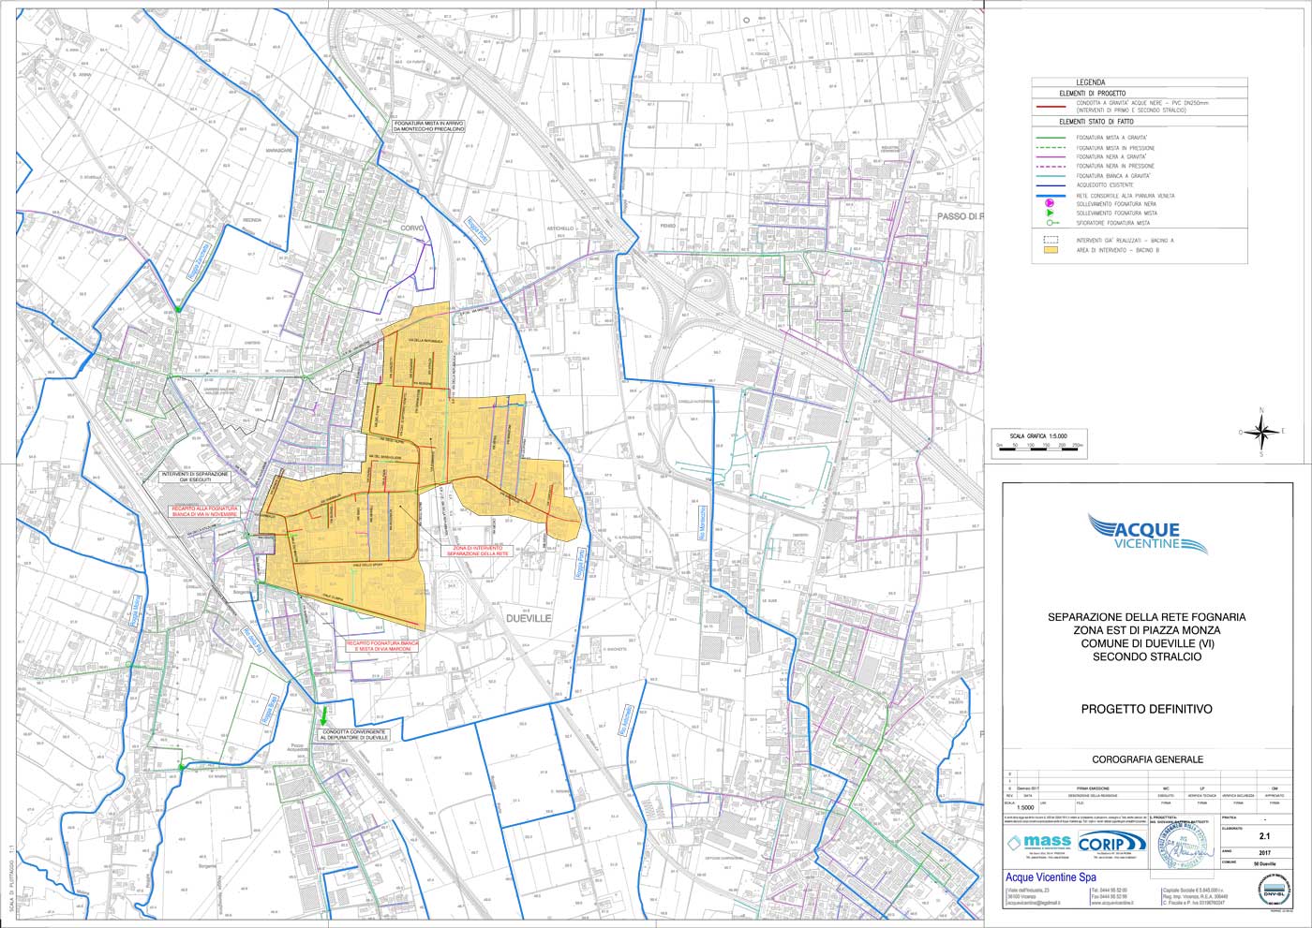Screen dimensions: 1312x928
Task: Click the Interventi di Separazione Già Eseguiti label
Action: (196, 478)
